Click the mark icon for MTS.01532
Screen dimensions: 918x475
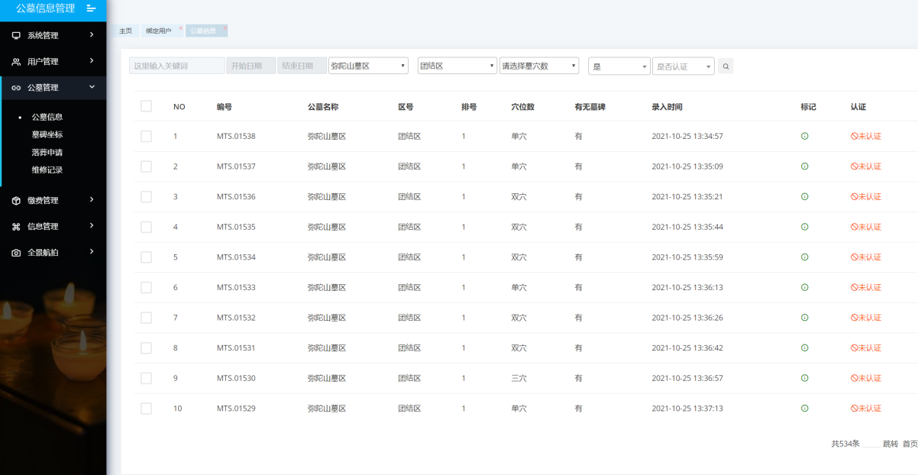click(804, 318)
